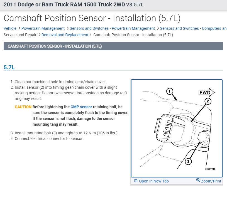
Task: Click the gray Camshaft Position Sensor header bar
Action: pos(113,46)
